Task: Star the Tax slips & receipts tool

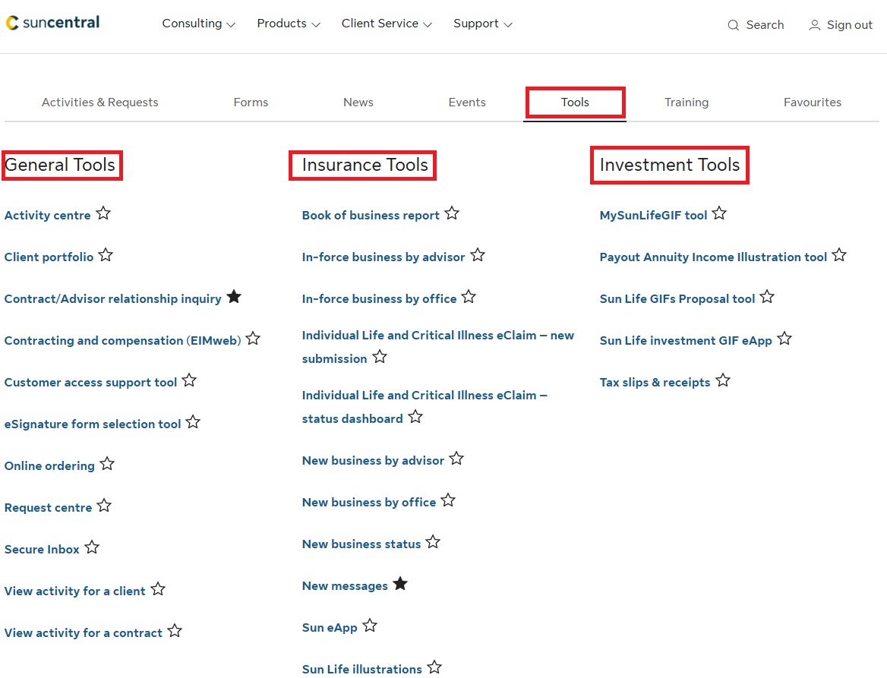Action: click(x=723, y=381)
